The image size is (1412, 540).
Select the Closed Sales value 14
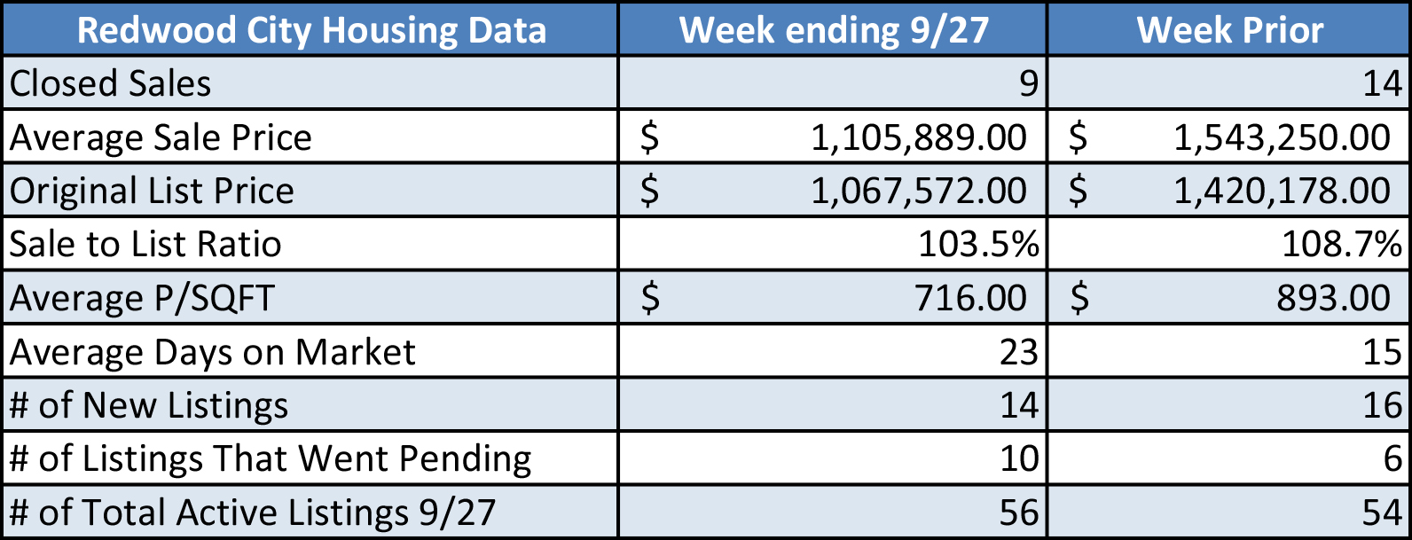coord(1229,83)
